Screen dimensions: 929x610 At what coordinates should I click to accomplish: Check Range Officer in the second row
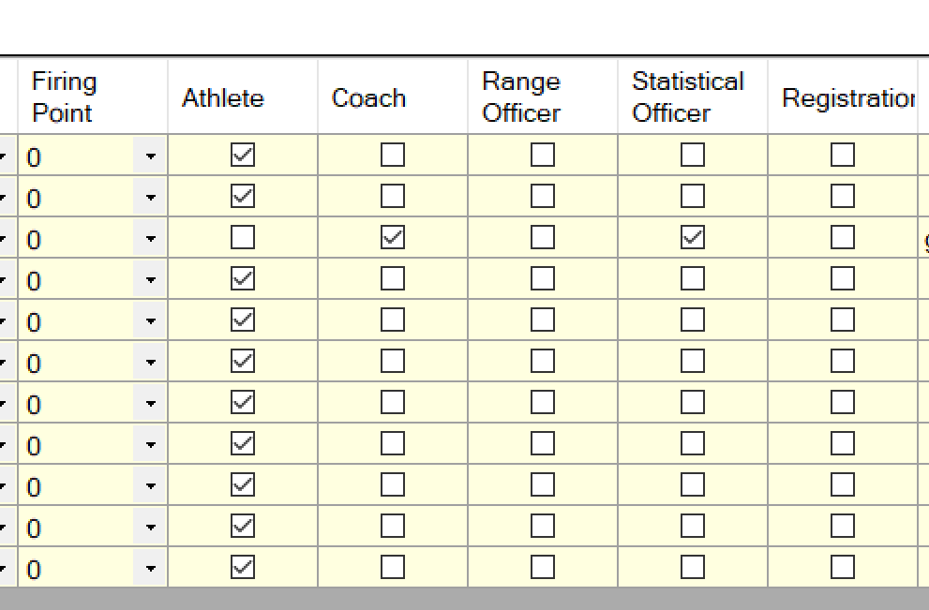click(x=542, y=196)
